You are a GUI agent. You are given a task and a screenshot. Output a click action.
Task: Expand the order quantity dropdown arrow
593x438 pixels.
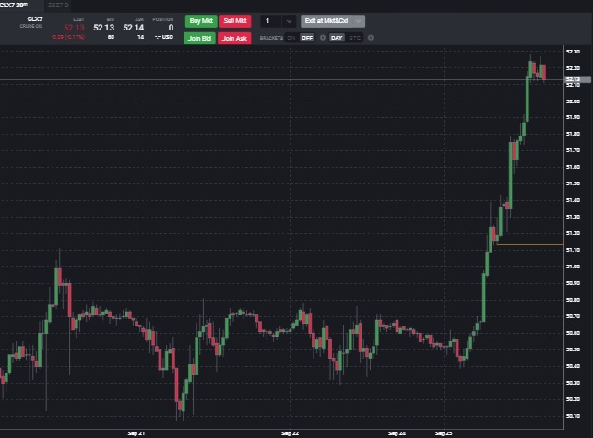click(x=289, y=20)
